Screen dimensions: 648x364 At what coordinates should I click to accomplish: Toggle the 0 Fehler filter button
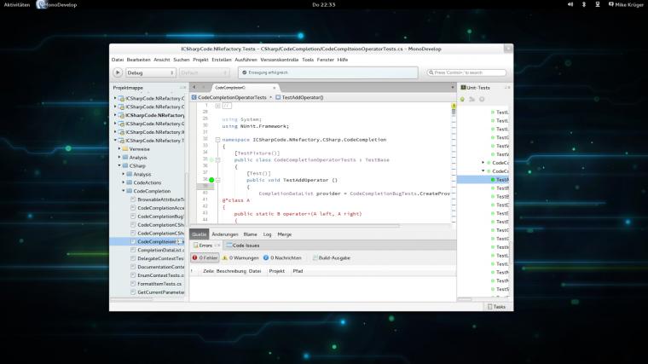[205, 257]
